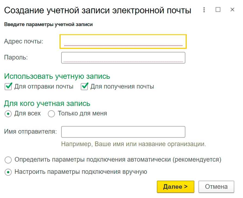Maximize the dialog window
Viewport: 243px width, 198px height.
coord(218,10)
